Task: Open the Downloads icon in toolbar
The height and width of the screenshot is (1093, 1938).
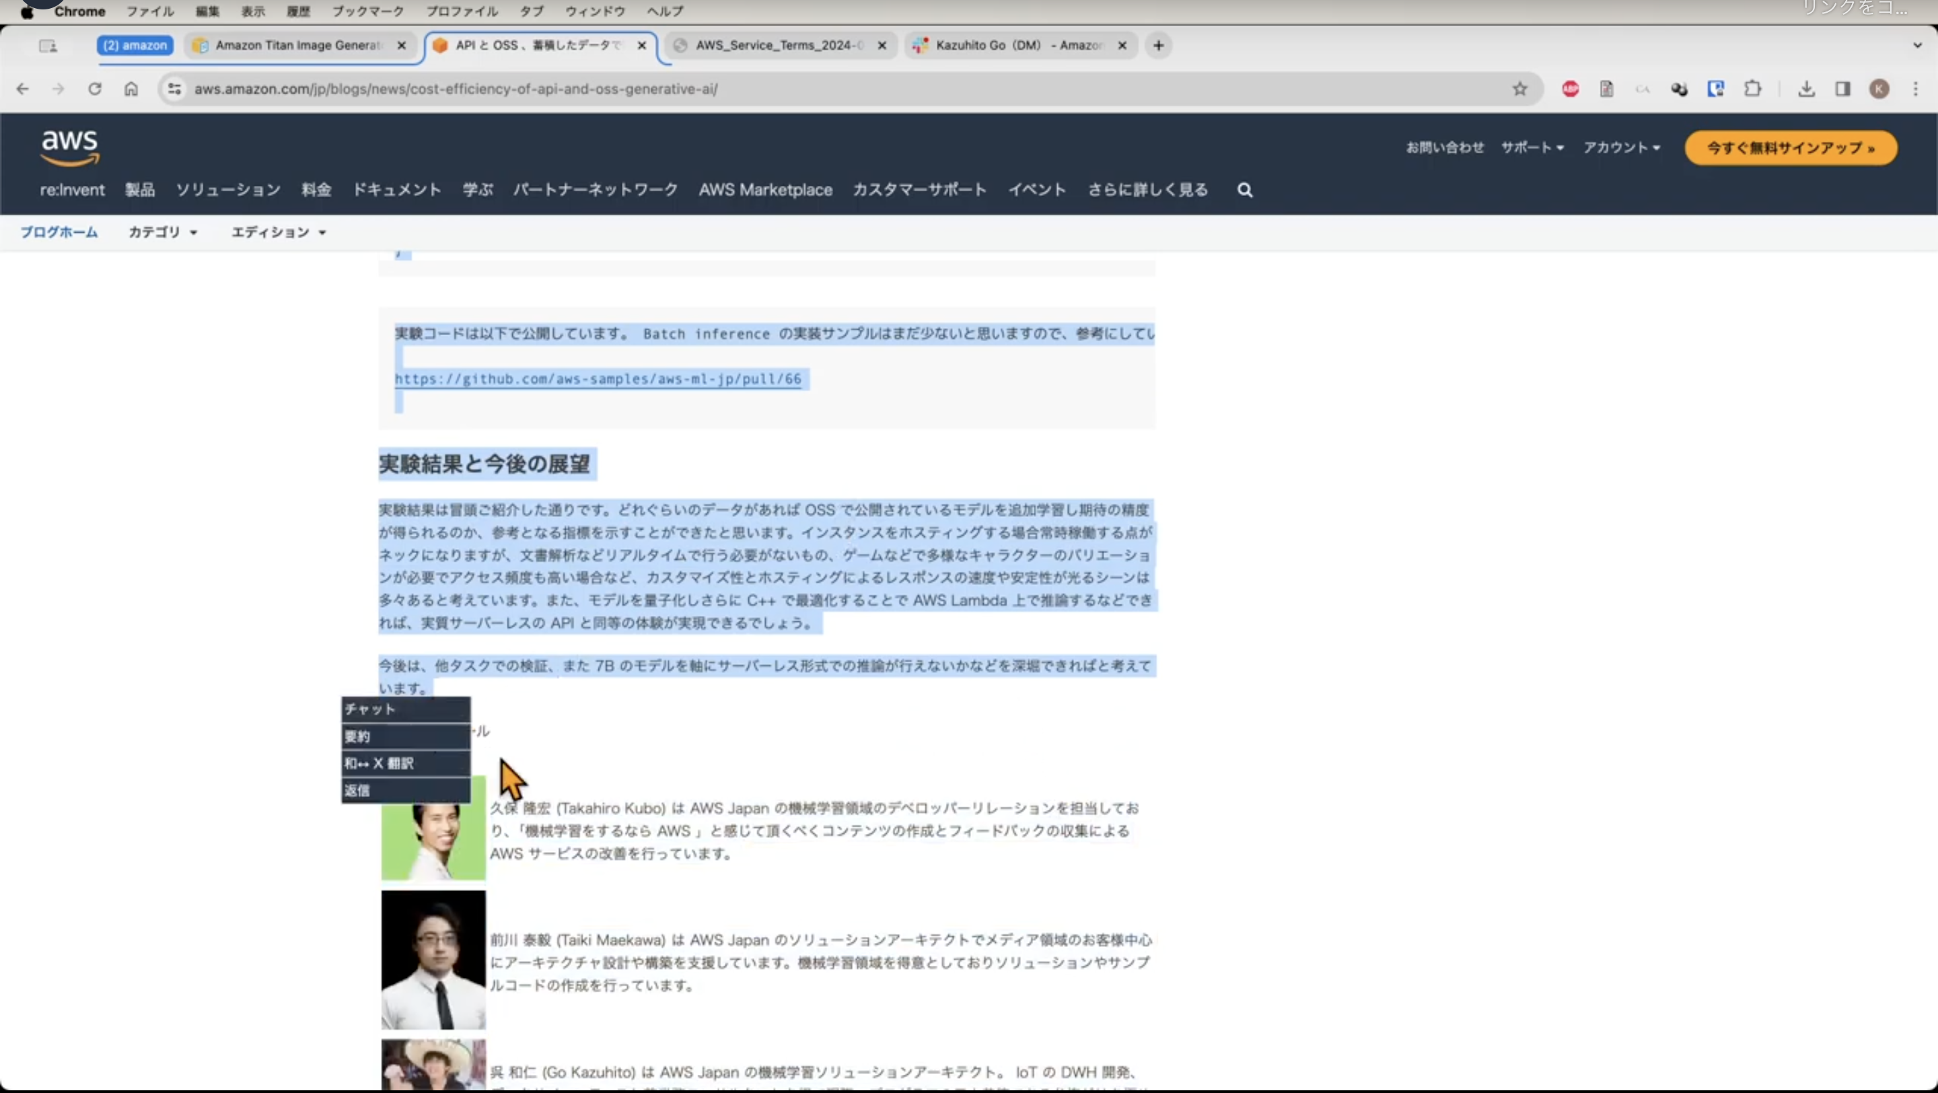Action: [1807, 89]
